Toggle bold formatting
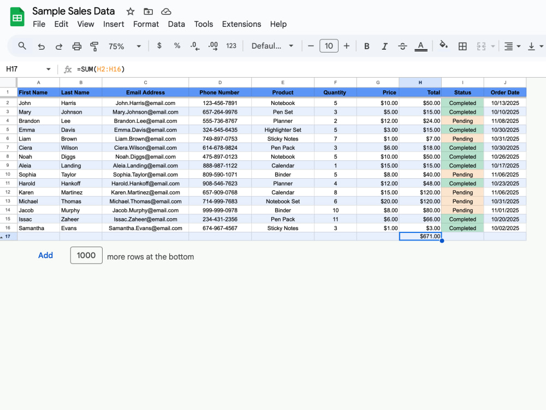546x410 pixels. (367, 46)
